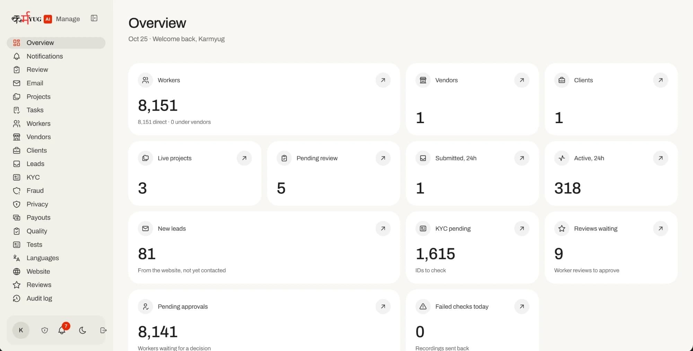
Task: Open the Reviews waiting card arrow
Action: (x=661, y=229)
